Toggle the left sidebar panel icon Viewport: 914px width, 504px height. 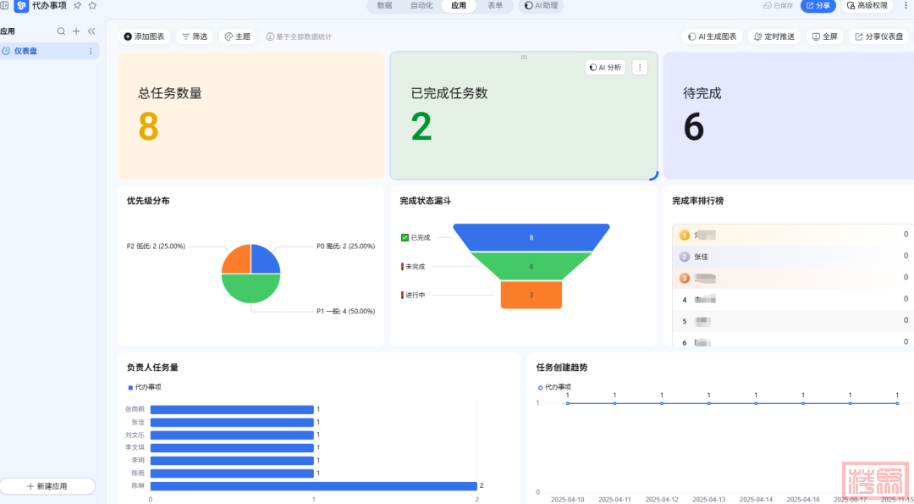[5, 5]
